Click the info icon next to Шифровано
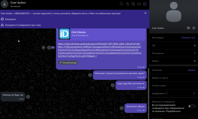Screen dimensions: 198x119 click(167, 93)
